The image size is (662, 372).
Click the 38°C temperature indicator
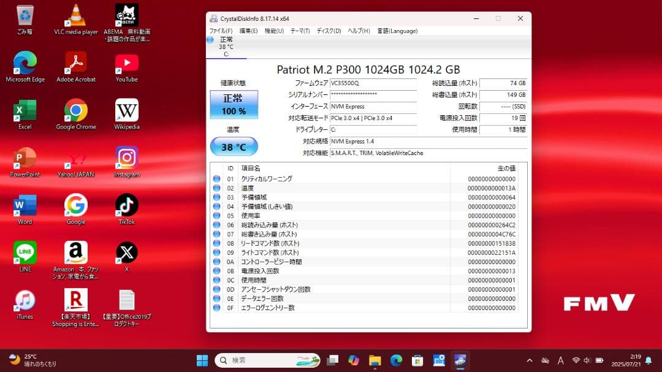[234, 147]
